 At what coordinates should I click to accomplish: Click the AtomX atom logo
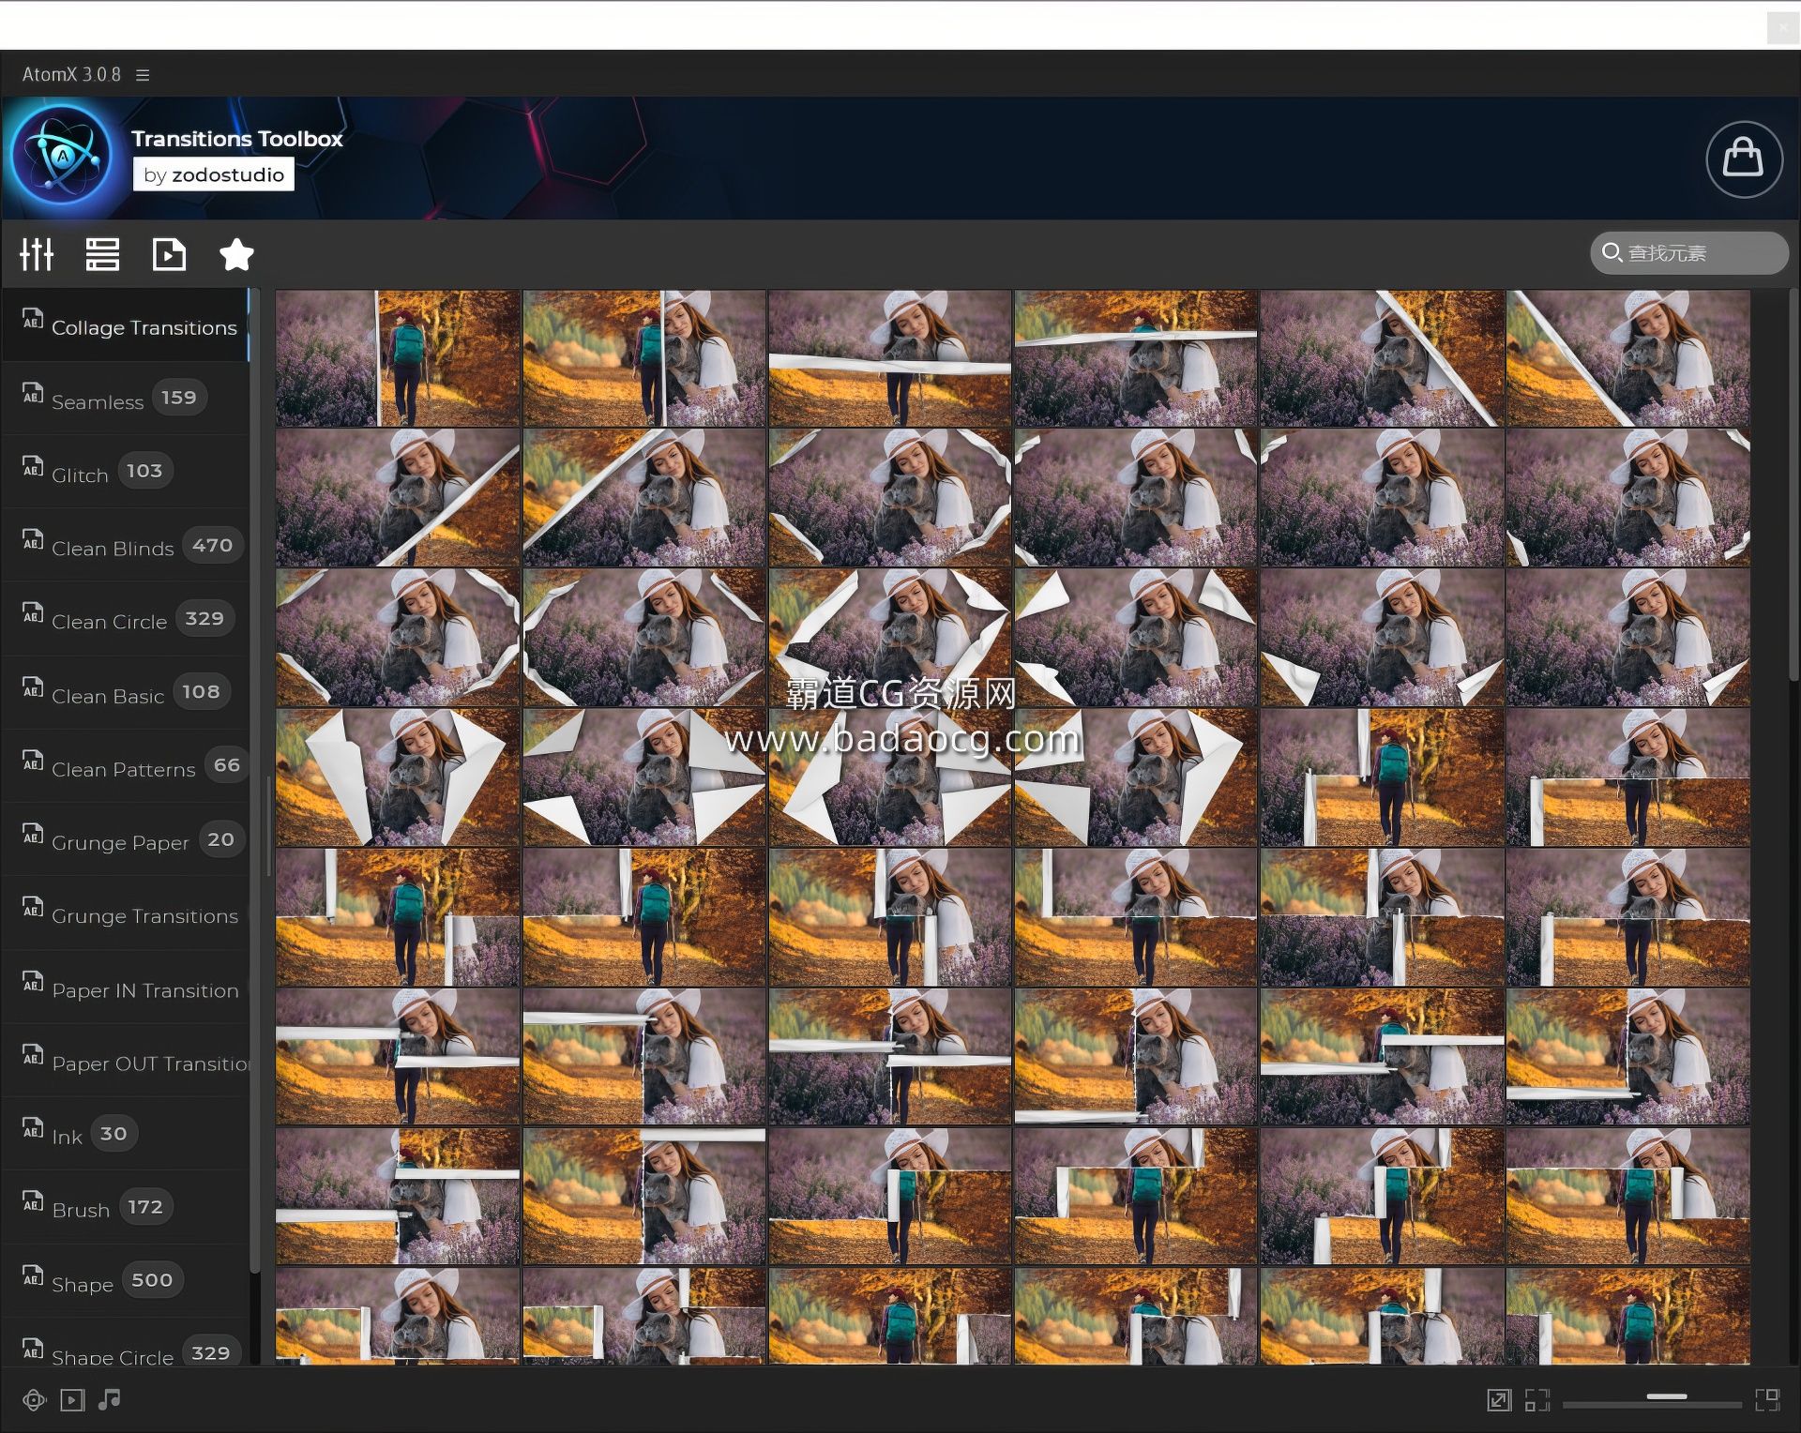coord(62,157)
